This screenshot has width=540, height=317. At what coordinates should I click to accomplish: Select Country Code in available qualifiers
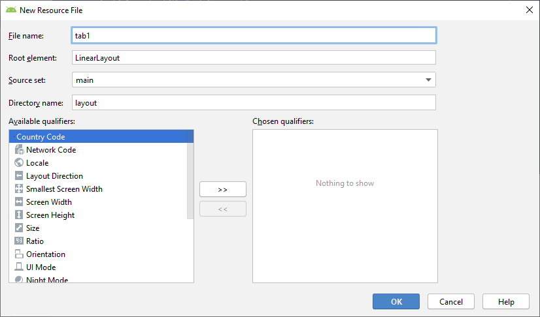coord(41,137)
